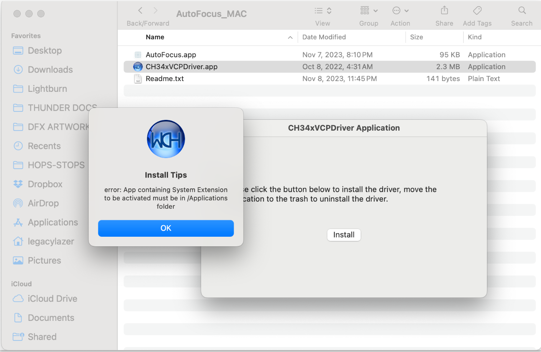Click the AutoFocus_MAC window title
The width and height of the screenshot is (541, 352).
click(x=211, y=14)
